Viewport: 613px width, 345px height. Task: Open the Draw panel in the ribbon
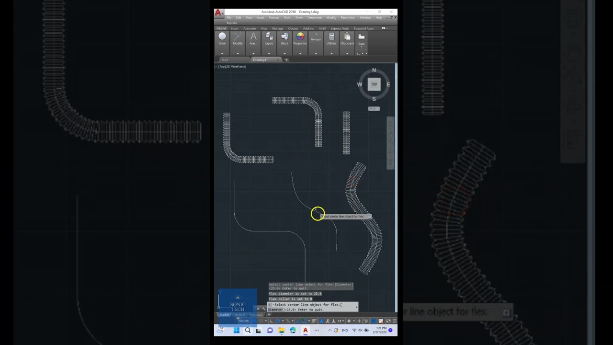point(222,39)
